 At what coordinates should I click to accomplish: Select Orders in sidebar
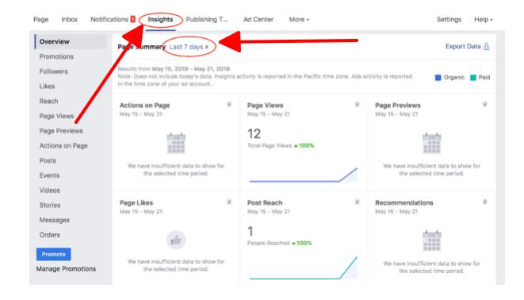coord(49,235)
